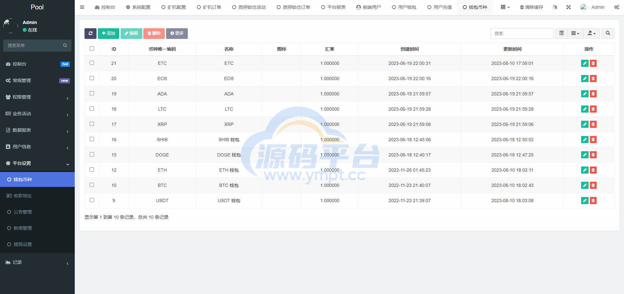Delete the SHIB row with trash icon

point(593,140)
